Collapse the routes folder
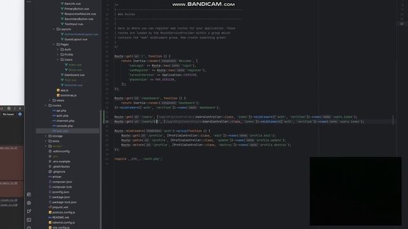This screenshot has width=408, height=229. 46,106
